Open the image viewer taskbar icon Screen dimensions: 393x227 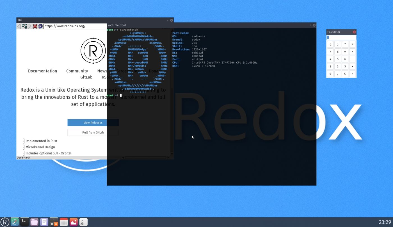(74, 222)
